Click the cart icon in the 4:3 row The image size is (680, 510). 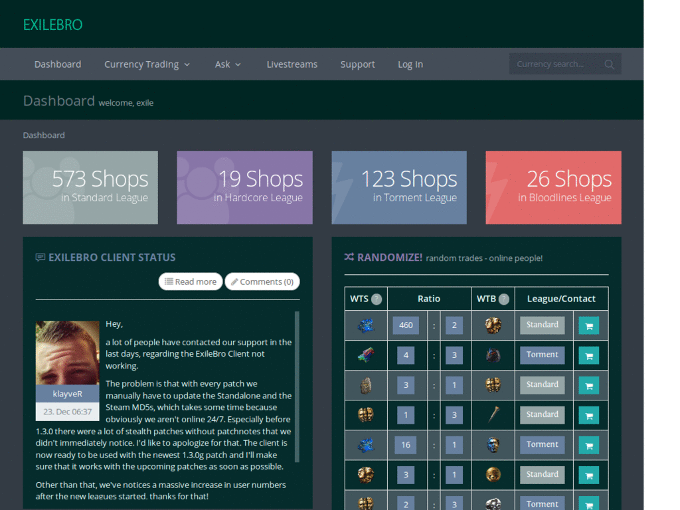[589, 356]
